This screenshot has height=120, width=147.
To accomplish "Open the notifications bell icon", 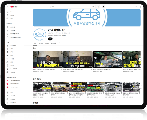I will tap(140, 7).
